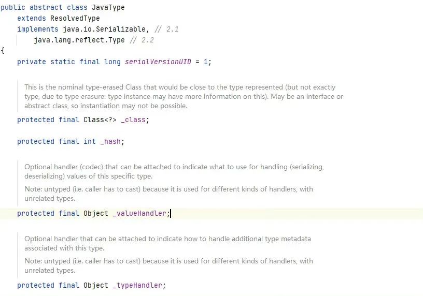Click the opening curly brace of class body
This screenshot has height=296, width=423.
tap(3, 51)
